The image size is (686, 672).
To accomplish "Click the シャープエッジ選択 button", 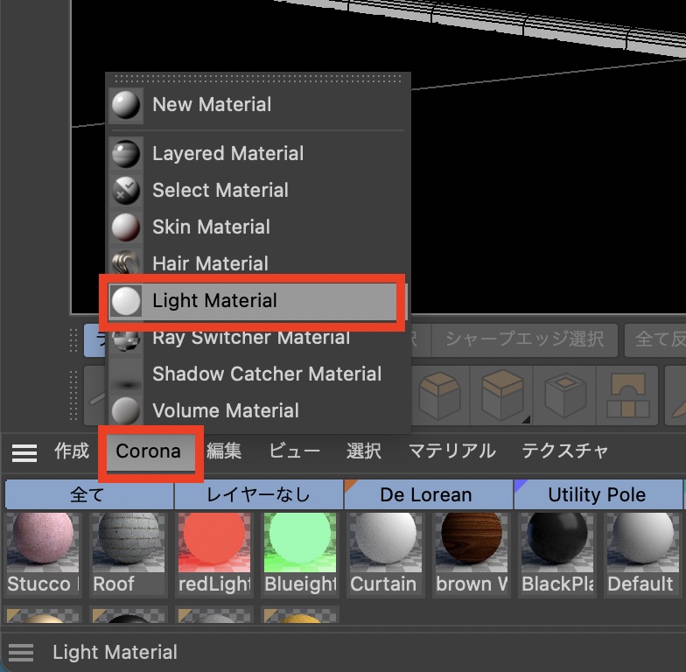I will 525,339.
